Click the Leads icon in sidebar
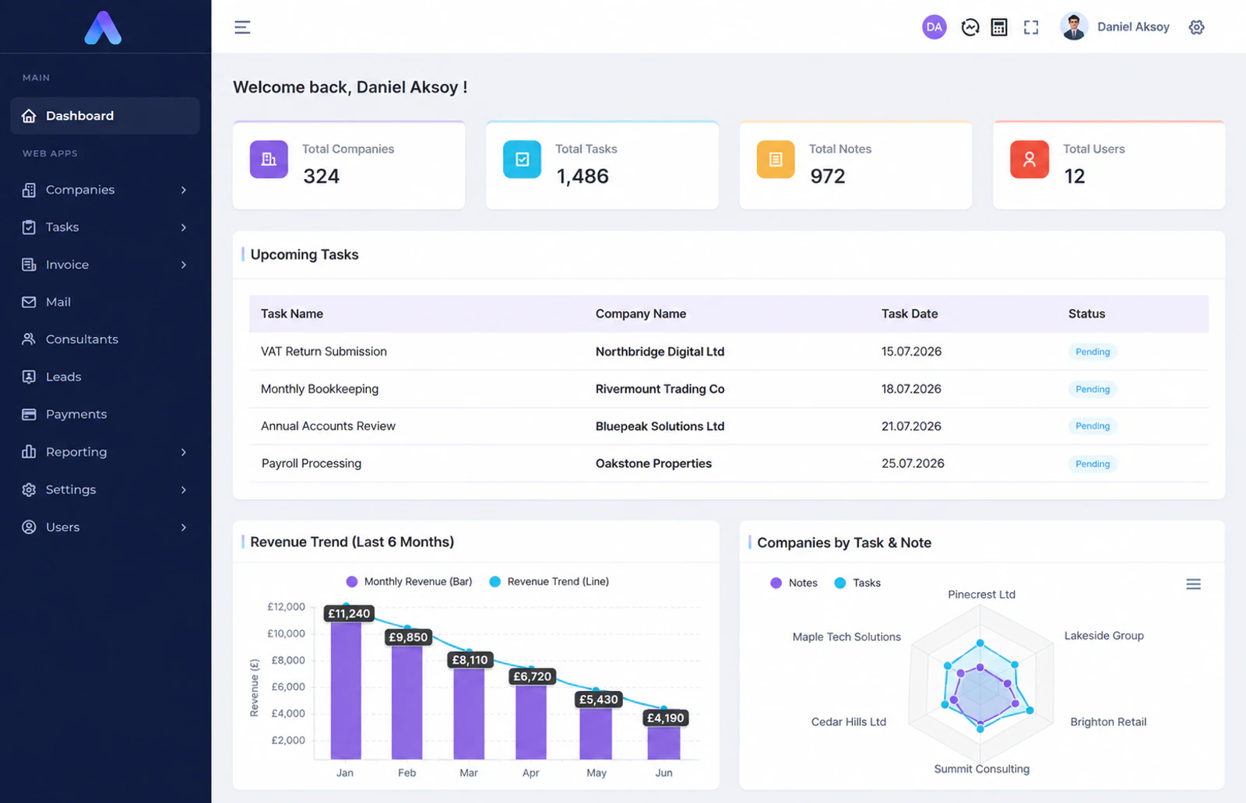Screen dimensions: 1246x803 [x=29, y=377]
